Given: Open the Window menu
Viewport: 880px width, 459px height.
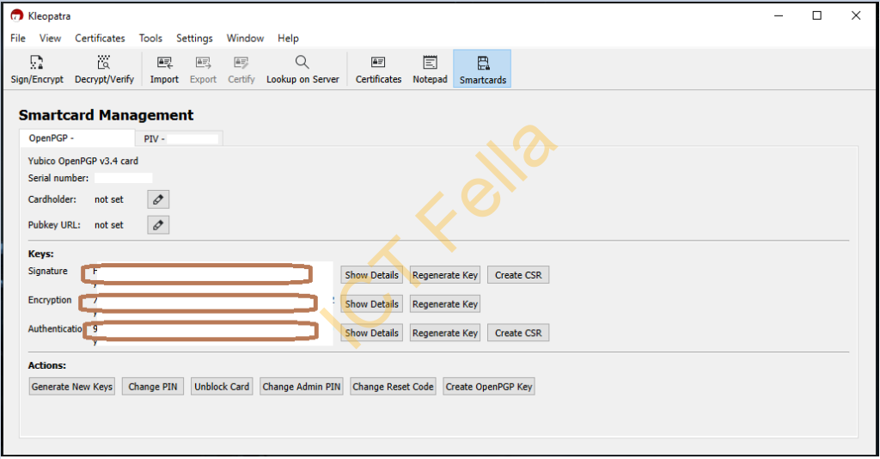Looking at the screenshot, I should tap(245, 38).
